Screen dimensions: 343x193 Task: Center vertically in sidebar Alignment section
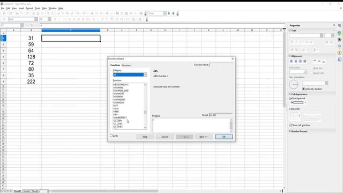click(x=319, y=61)
